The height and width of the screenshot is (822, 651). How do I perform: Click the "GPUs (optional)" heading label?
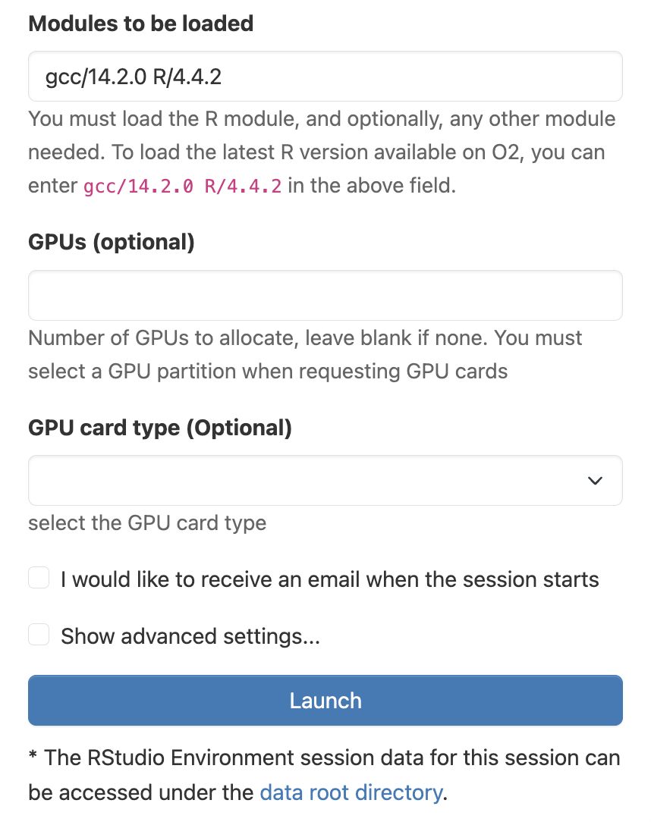coord(112,243)
